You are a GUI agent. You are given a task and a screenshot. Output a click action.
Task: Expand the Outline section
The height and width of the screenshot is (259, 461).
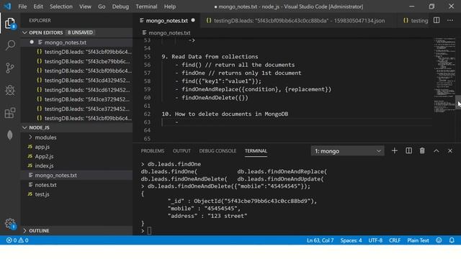click(x=24, y=230)
